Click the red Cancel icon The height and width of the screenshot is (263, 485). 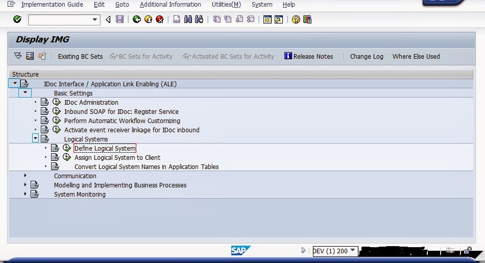[160, 19]
